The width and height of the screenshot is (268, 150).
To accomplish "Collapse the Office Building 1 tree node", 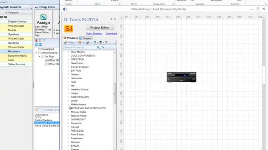I will (36, 53).
